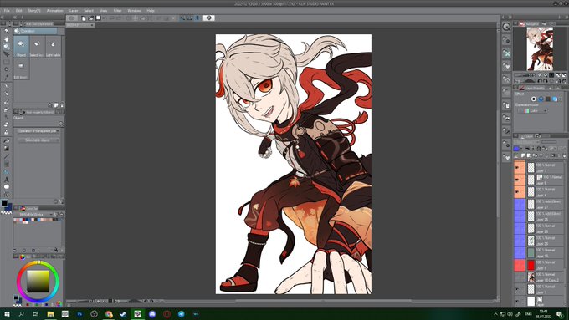
Task: Open Chrome from the taskbar
Action: (x=109, y=314)
